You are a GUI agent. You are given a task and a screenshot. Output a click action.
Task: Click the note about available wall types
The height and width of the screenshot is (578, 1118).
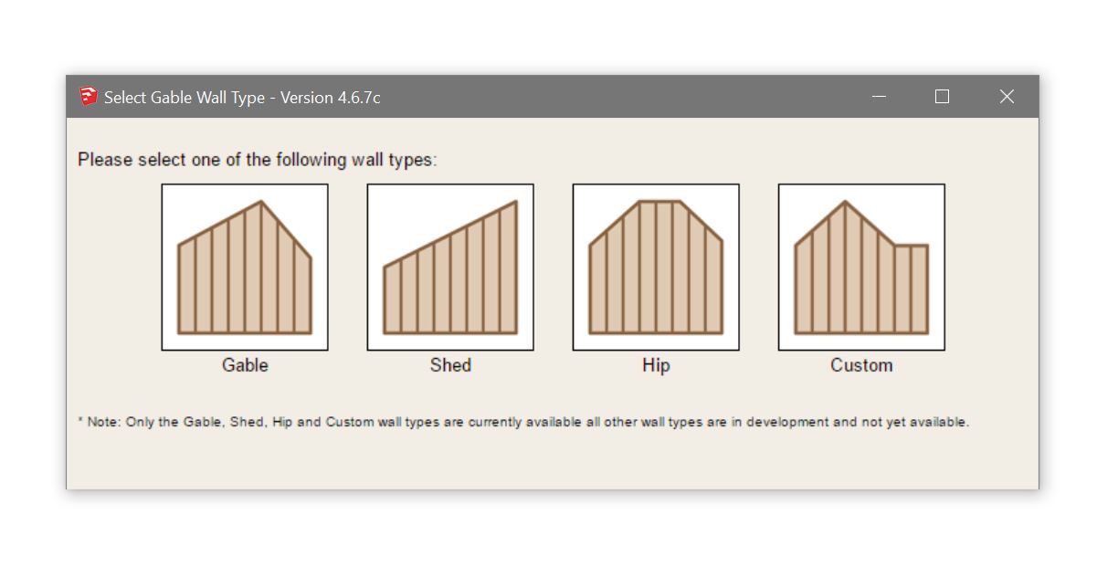click(x=523, y=422)
